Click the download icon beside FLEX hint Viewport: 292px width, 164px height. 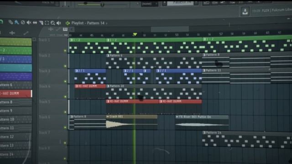pos(245,11)
